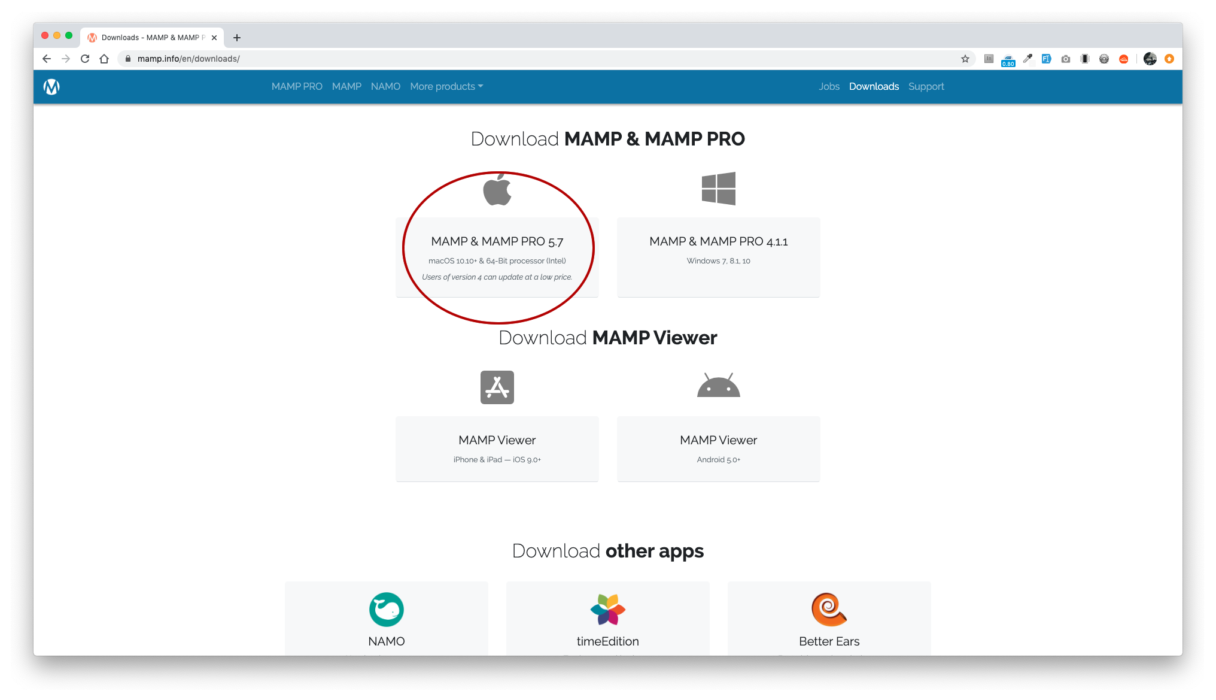This screenshot has height=700, width=1216.
Task: Click the App Store MAMP Viewer icon
Action: pos(496,387)
